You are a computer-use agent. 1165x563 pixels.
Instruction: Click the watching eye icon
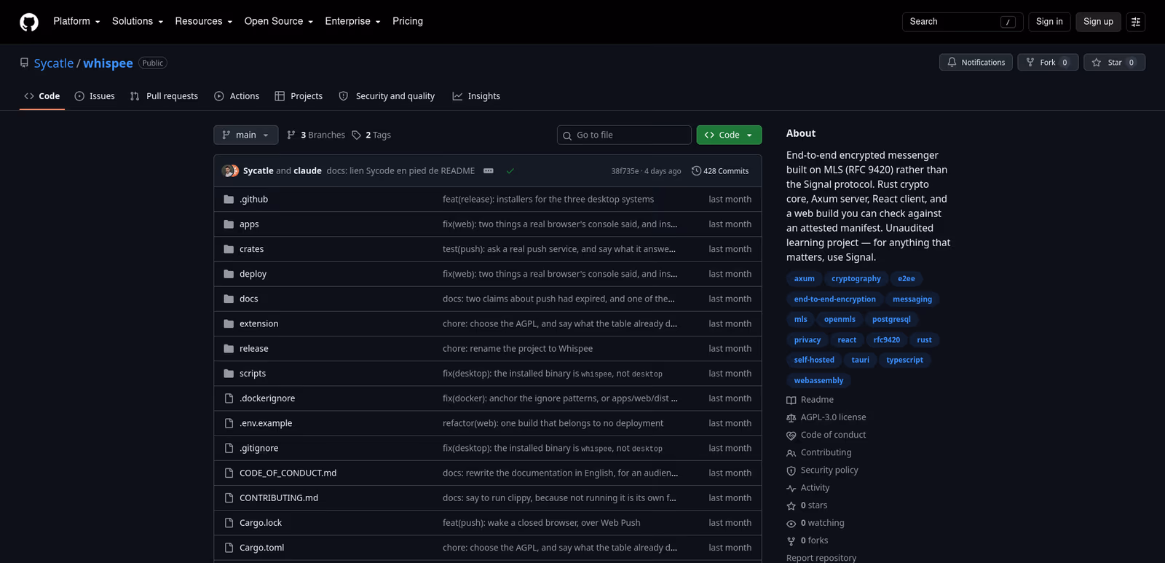(791, 524)
